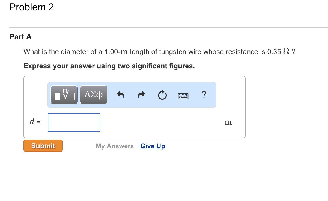This screenshot has width=328, height=201.
Task: Click the Ω symbol in the question
Action: pyautogui.click(x=286, y=51)
